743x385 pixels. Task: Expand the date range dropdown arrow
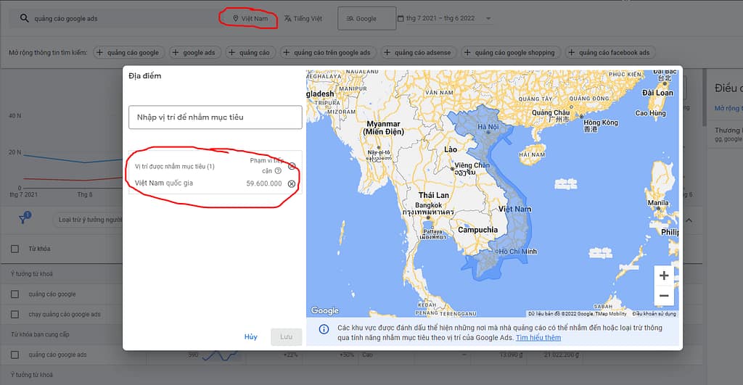[x=488, y=18]
